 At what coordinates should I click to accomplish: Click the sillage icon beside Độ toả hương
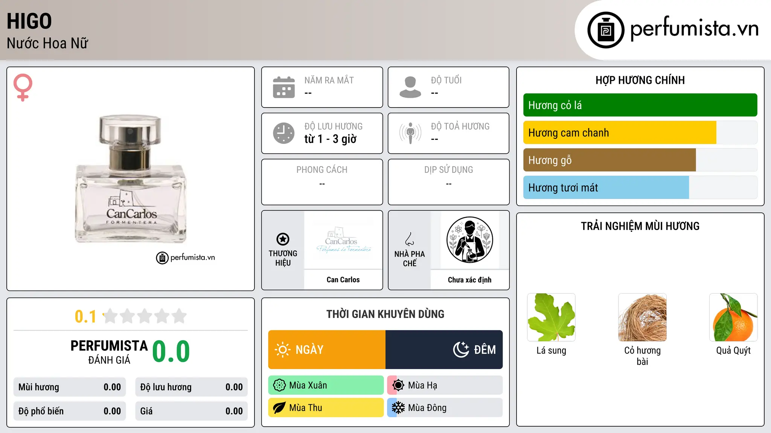click(x=410, y=133)
